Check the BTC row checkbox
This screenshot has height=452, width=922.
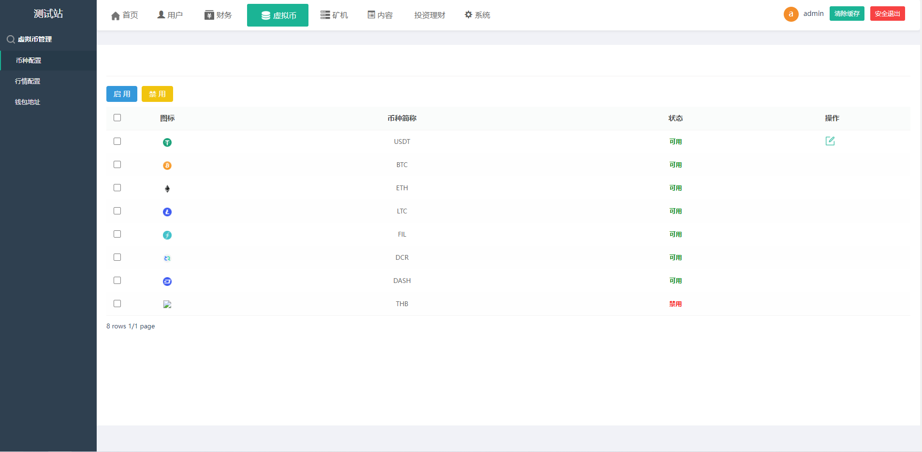[117, 165]
